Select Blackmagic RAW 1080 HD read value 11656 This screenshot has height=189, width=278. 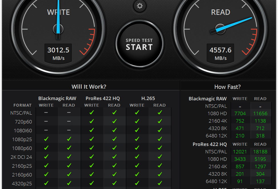[x=260, y=113]
